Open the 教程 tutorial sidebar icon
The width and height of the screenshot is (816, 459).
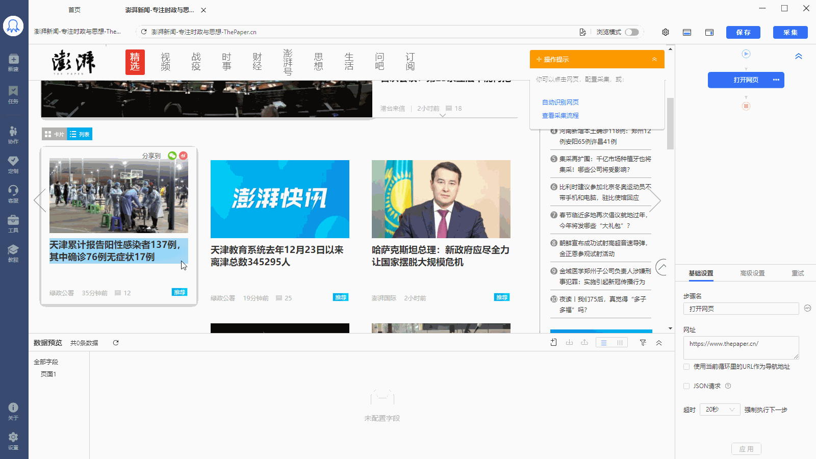pyautogui.click(x=13, y=253)
